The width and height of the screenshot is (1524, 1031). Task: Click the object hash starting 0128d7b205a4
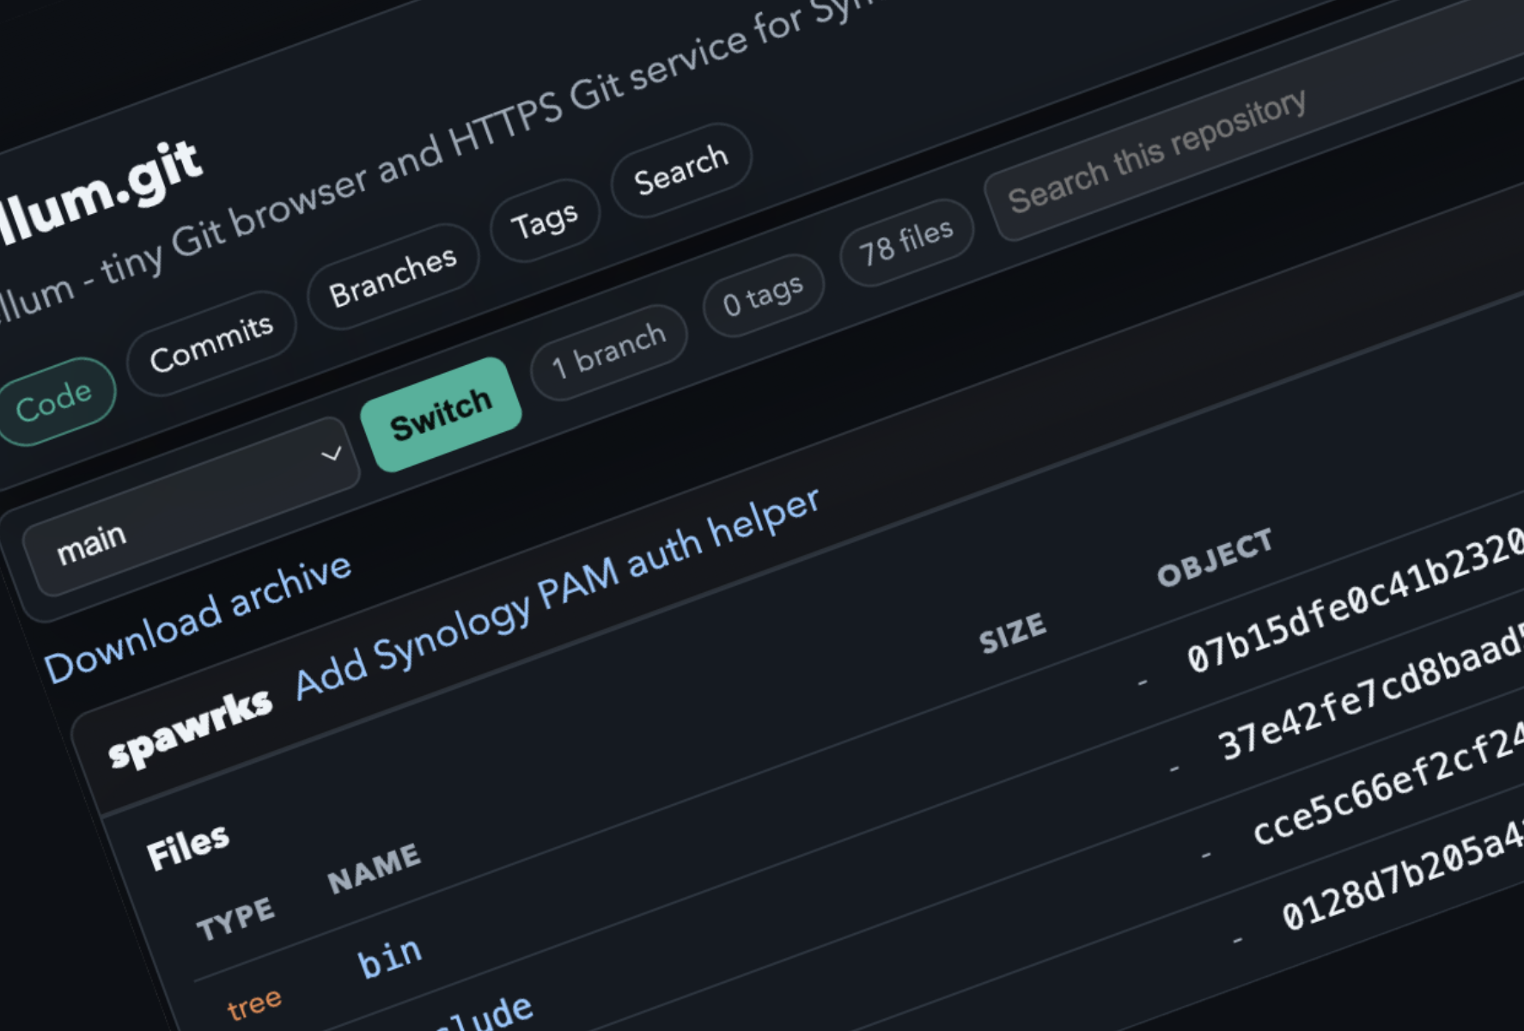(1402, 877)
